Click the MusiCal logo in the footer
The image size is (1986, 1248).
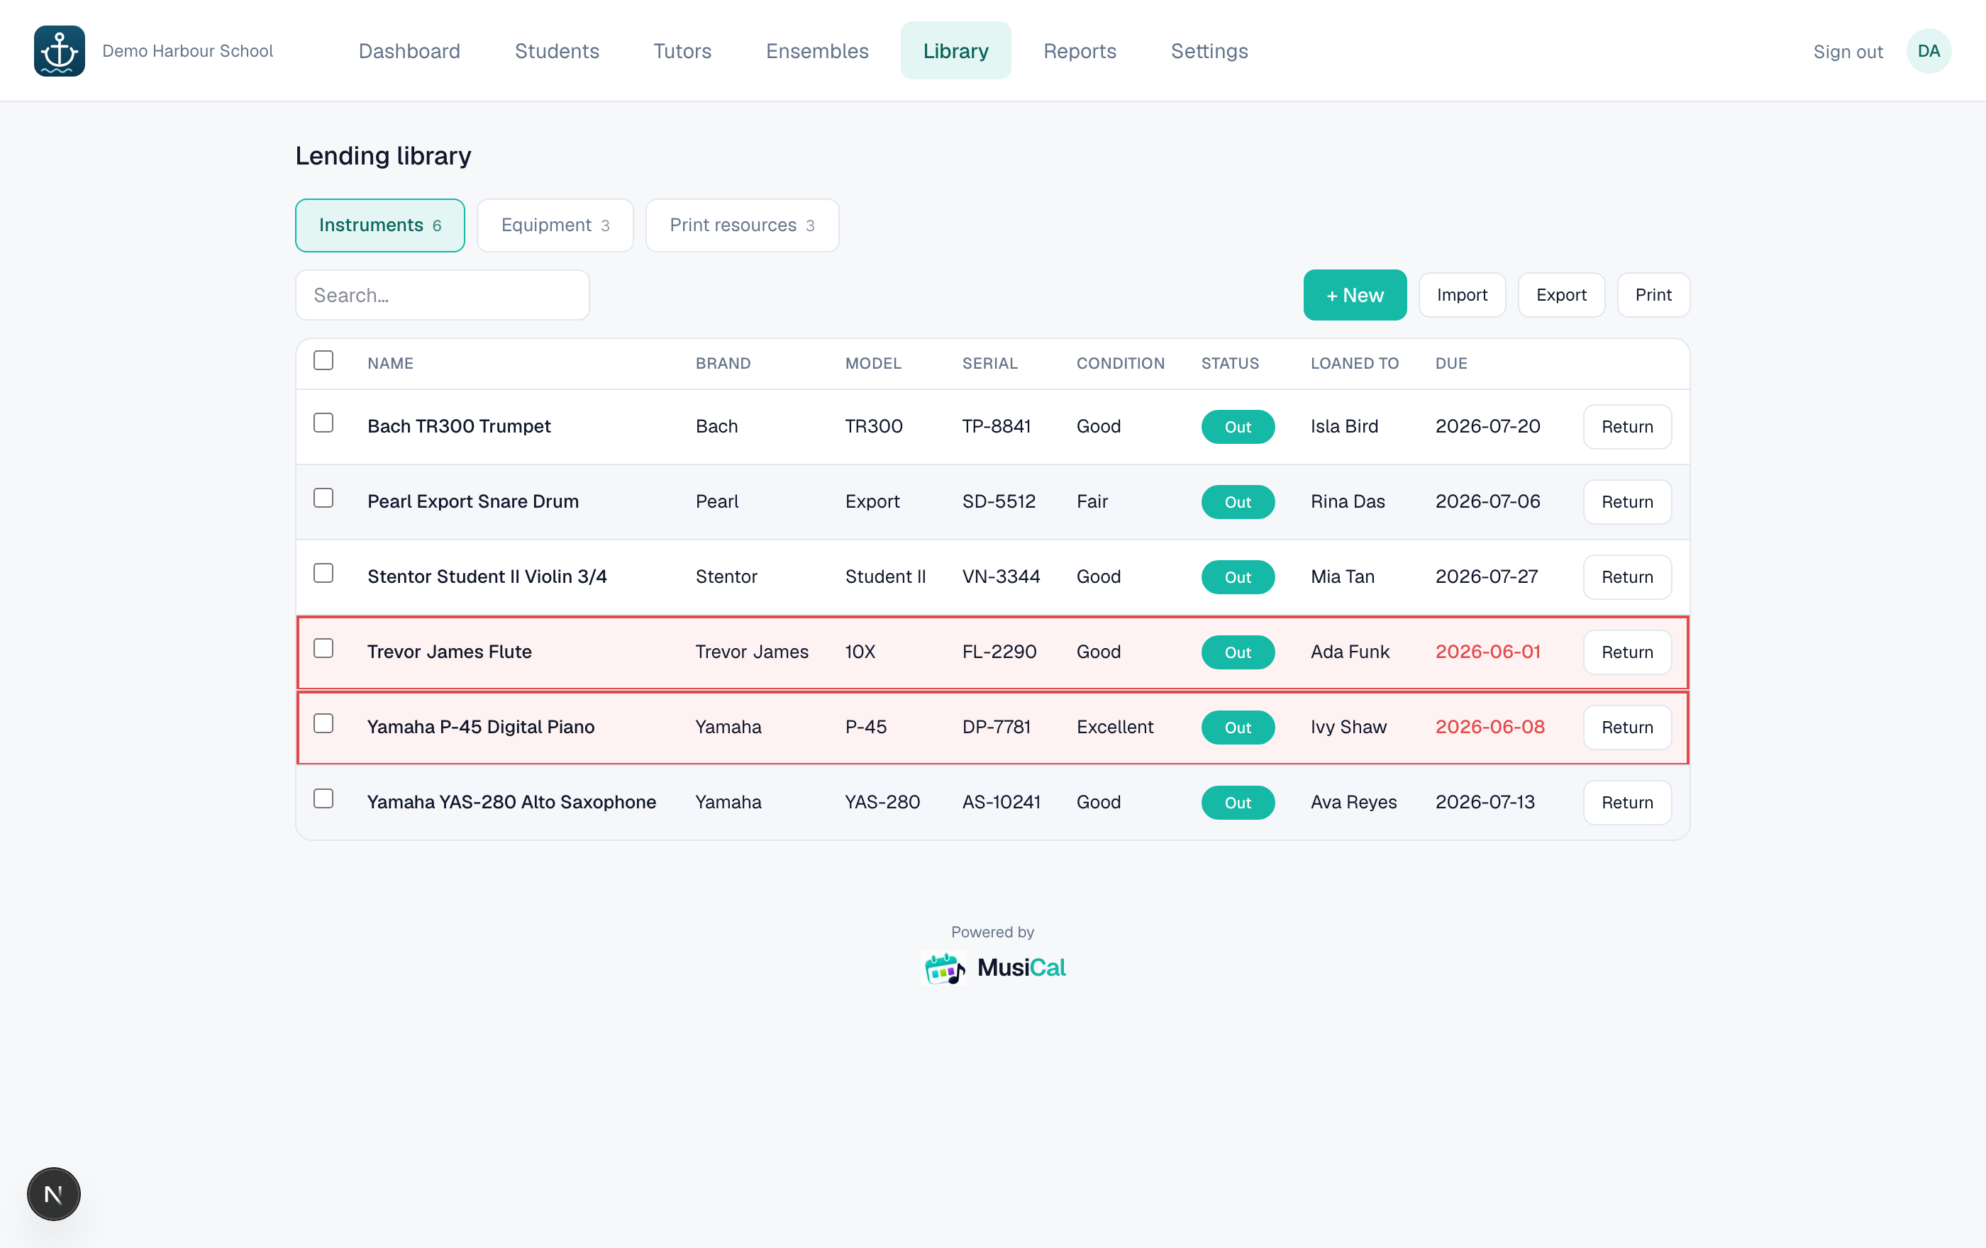[993, 968]
